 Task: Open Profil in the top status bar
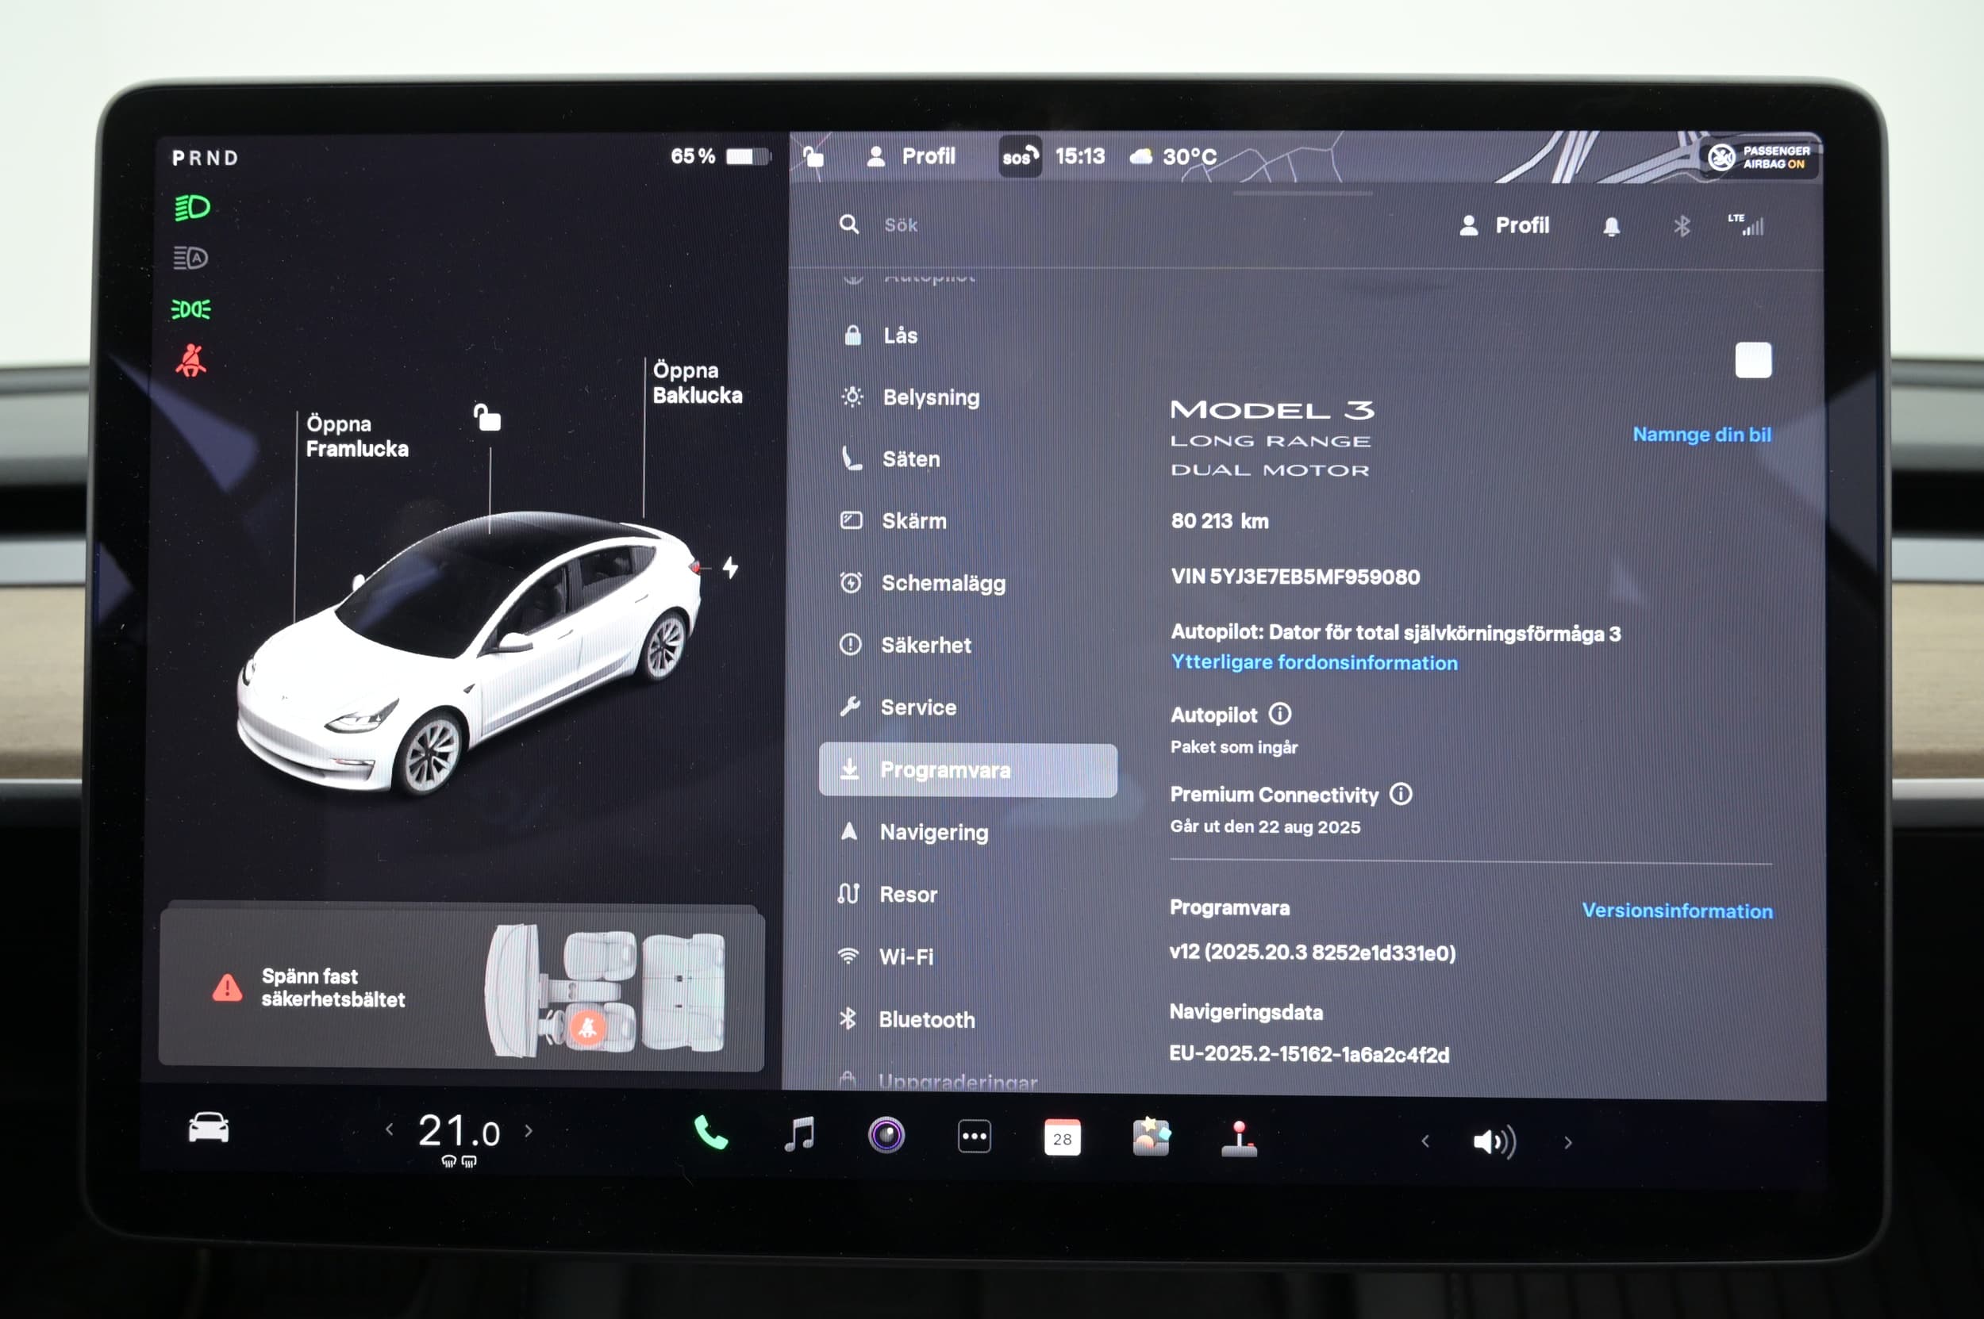click(x=912, y=156)
